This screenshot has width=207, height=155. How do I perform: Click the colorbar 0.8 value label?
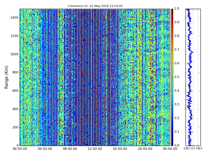[x=177, y=36]
